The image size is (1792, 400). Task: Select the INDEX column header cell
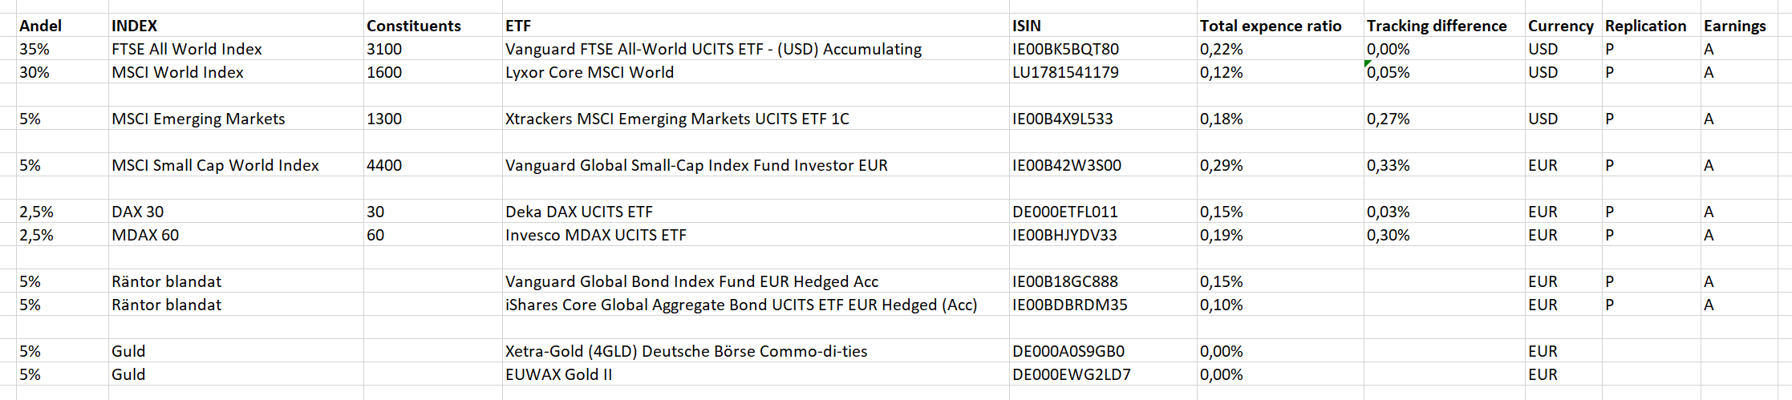[236, 26]
